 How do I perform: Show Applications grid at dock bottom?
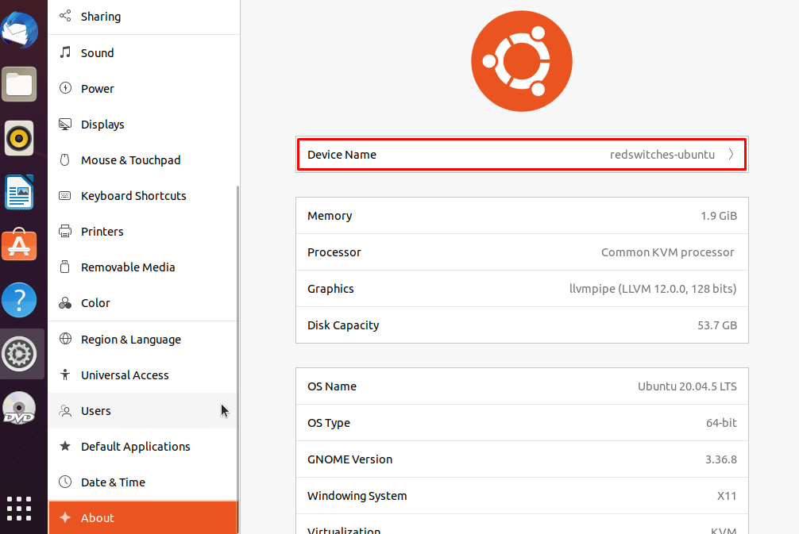19,509
